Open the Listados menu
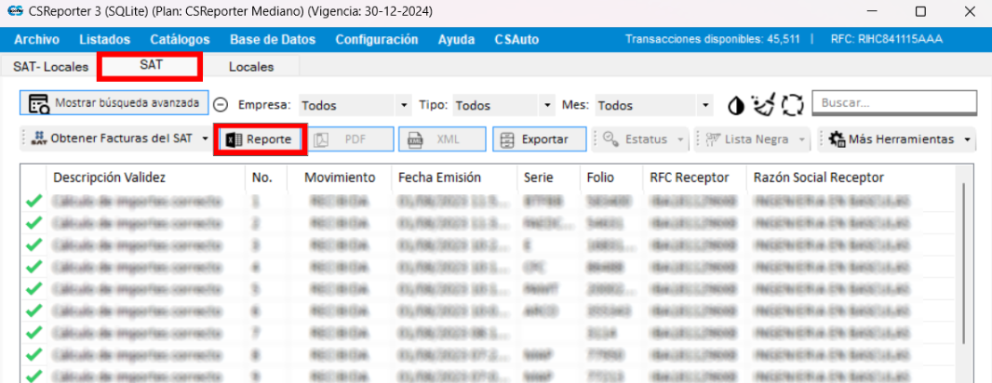Viewport: 992px width, 383px height. click(104, 40)
